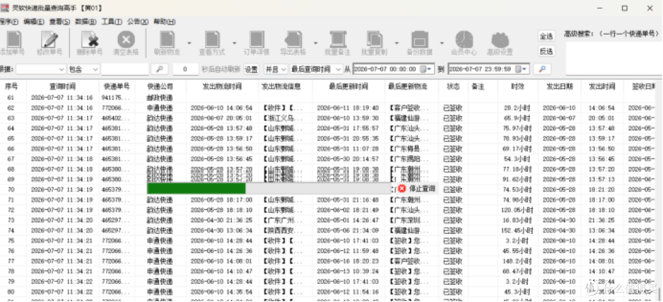Open the 包含 condition dropdown
663x302 pixels.
tap(83, 69)
